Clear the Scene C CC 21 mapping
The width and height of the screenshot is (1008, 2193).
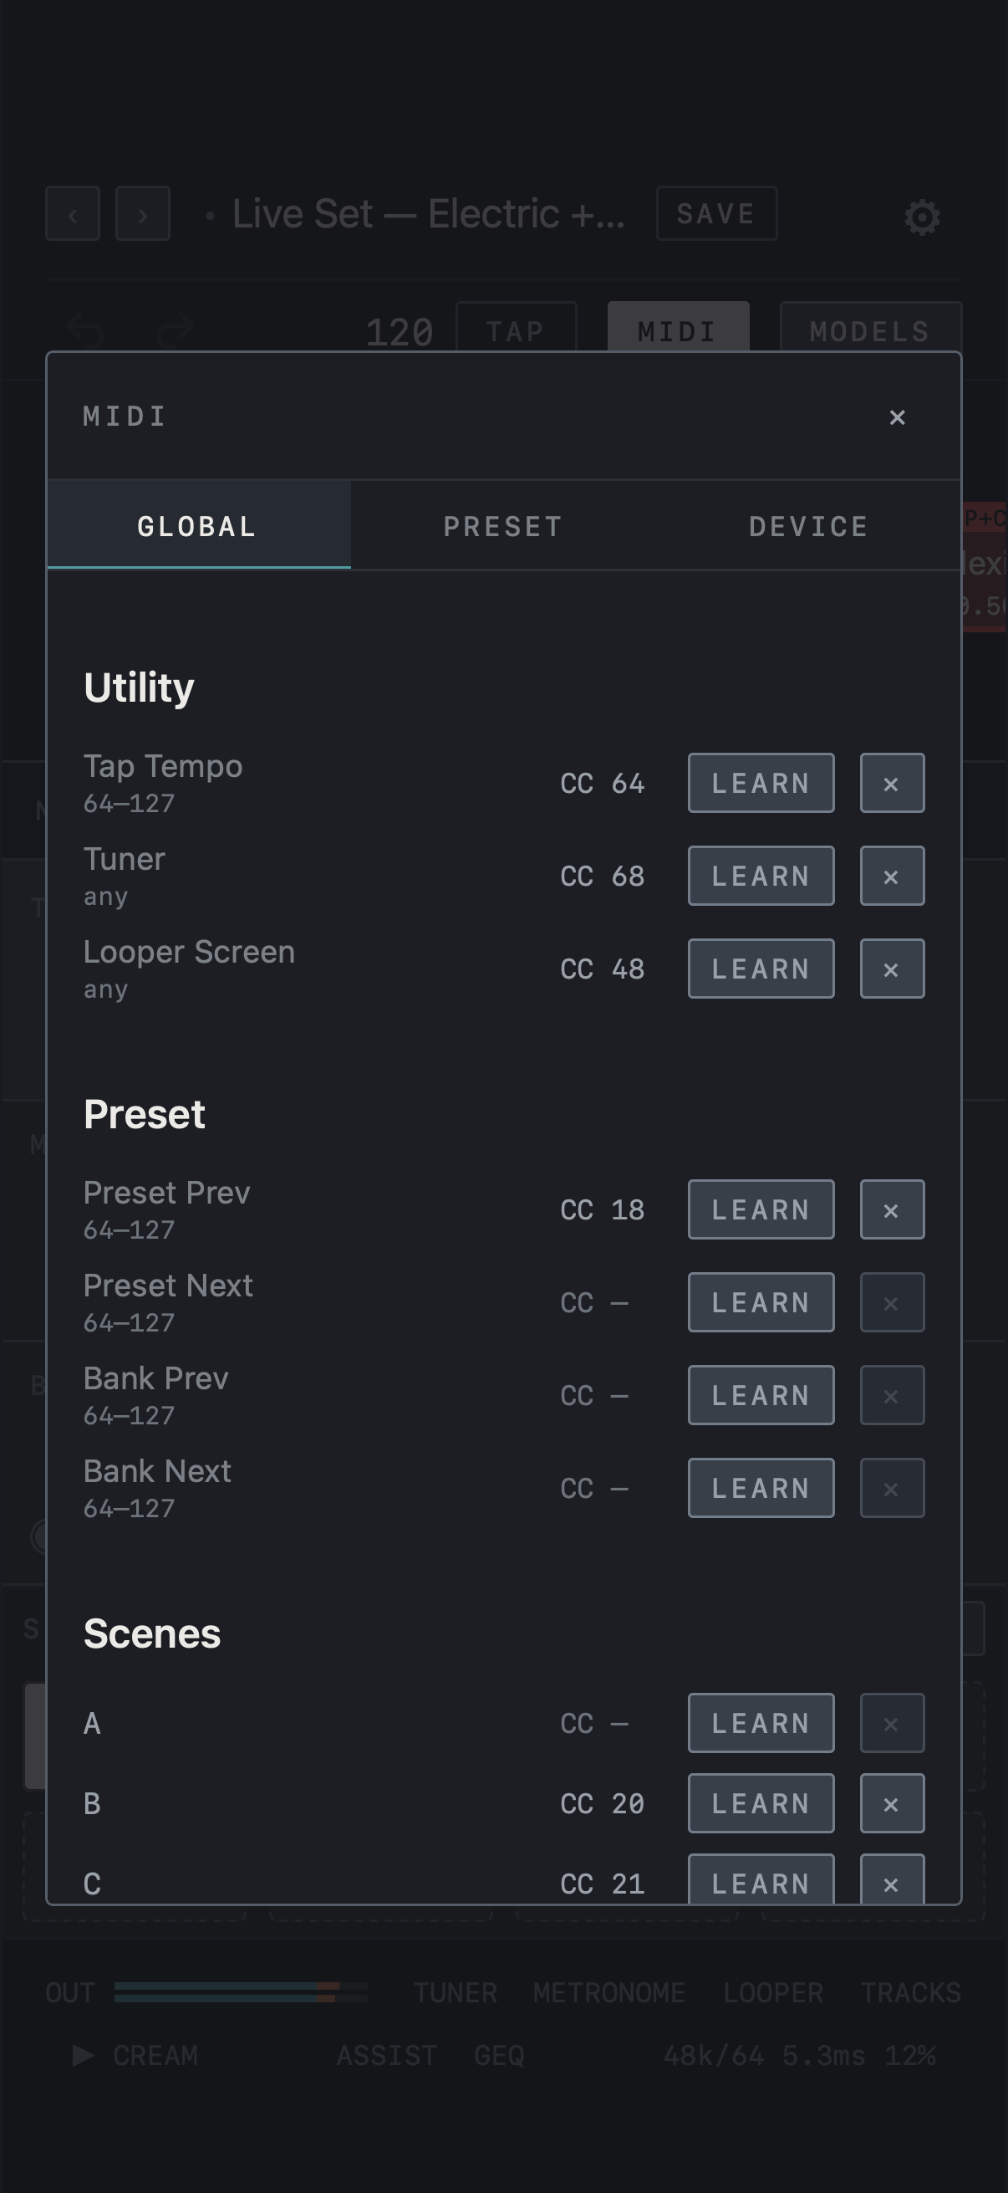pos(892,1879)
